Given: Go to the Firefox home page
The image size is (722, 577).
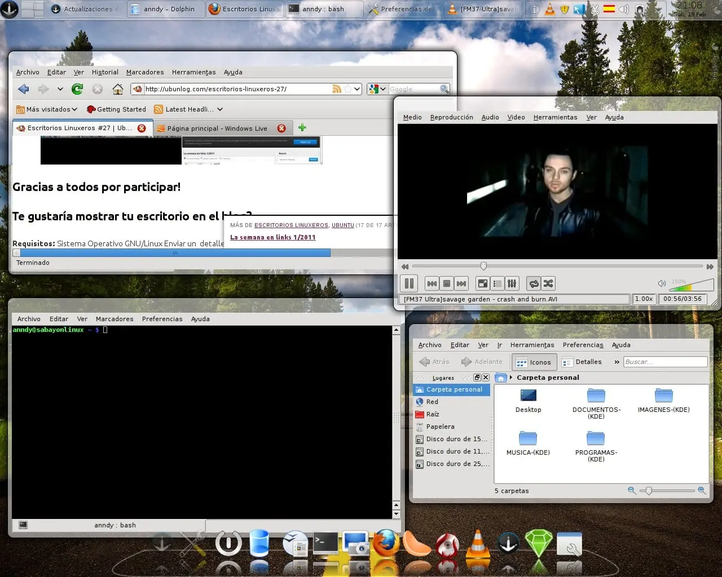Looking at the screenshot, I should [x=118, y=89].
